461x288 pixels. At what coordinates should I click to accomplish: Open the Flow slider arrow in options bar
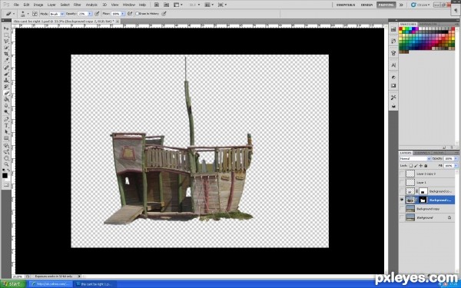(x=123, y=14)
